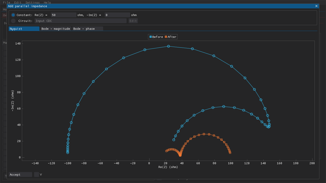
Task: Open the Edit menu
Action: click(x=18, y=2)
